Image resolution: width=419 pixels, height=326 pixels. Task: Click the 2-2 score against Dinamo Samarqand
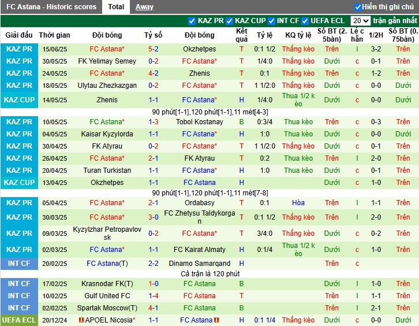(153, 264)
